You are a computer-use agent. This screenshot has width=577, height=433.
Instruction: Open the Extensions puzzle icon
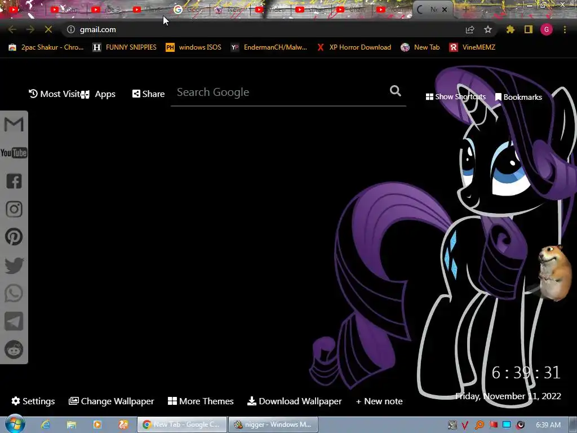coord(511,29)
